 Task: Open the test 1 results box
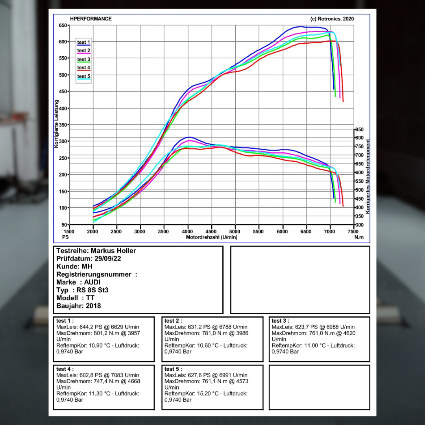pos(103,339)
